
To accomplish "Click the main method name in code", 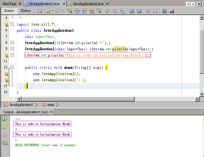I will click(x=68, y=68).
